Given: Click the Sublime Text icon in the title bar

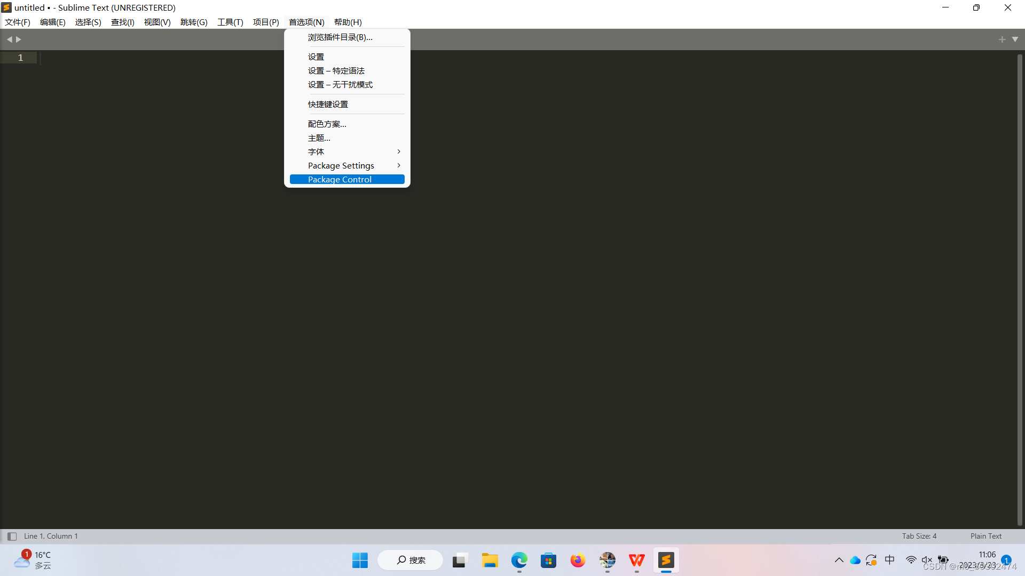Looking at the screenshot, I should point(6,7).
